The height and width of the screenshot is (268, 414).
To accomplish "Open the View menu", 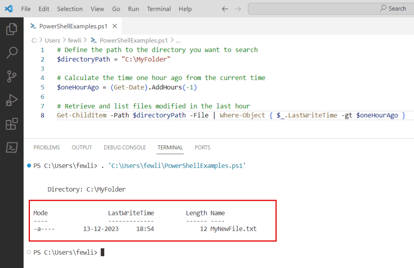I will pos(97,9).
